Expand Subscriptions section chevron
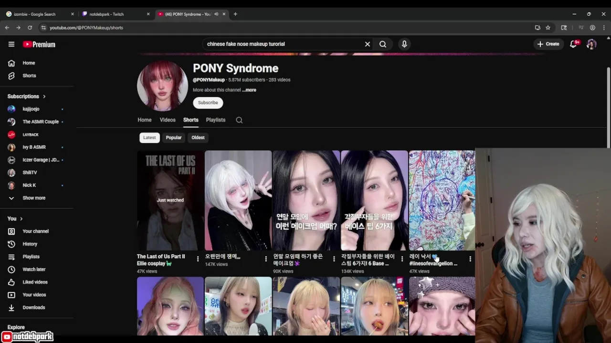 (x=44, y=96)
